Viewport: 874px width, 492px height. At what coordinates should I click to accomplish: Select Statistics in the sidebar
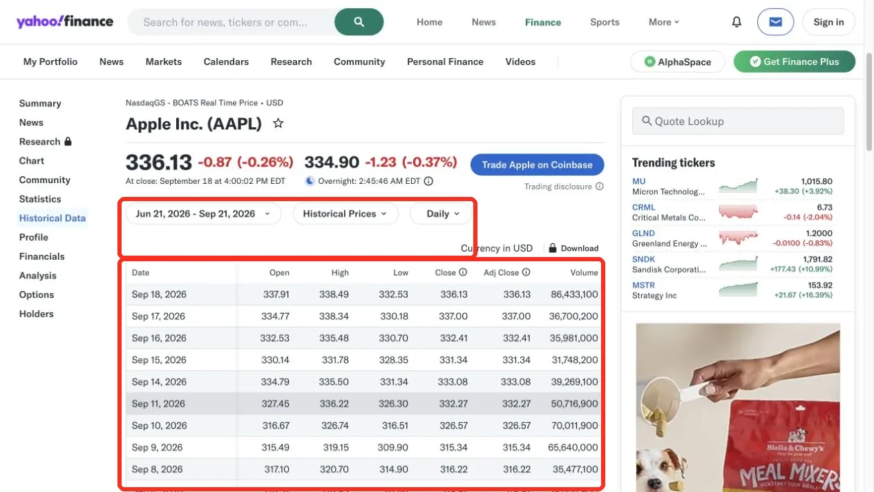40,199
